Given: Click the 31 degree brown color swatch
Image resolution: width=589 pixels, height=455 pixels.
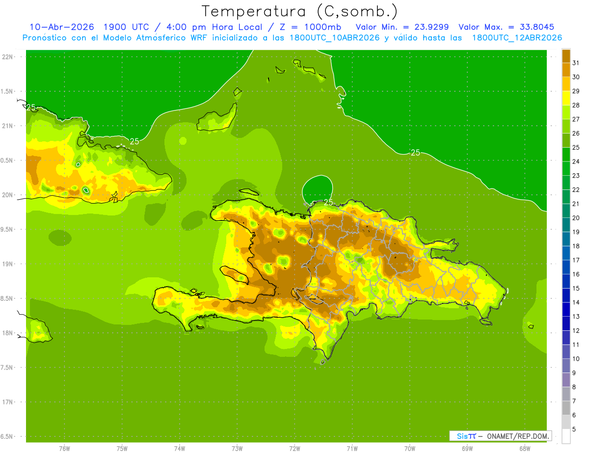Looking at the screenshot, I should 566,56.
